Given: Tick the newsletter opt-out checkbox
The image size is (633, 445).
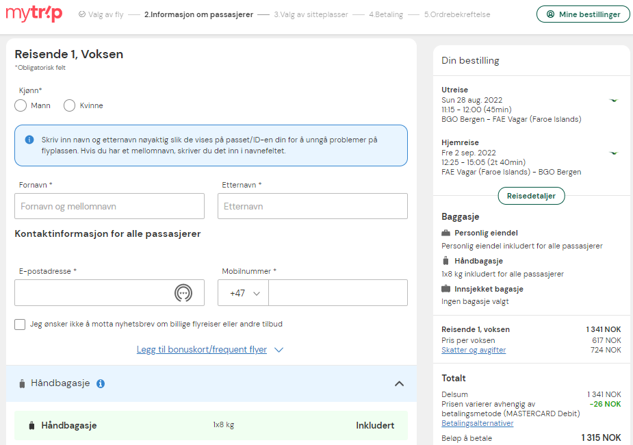Looking at the screenshot, I should [20, 325].
